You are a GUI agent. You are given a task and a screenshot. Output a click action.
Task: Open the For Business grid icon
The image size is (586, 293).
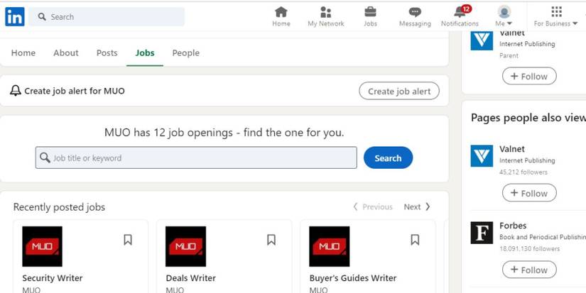tap(556, 12)
